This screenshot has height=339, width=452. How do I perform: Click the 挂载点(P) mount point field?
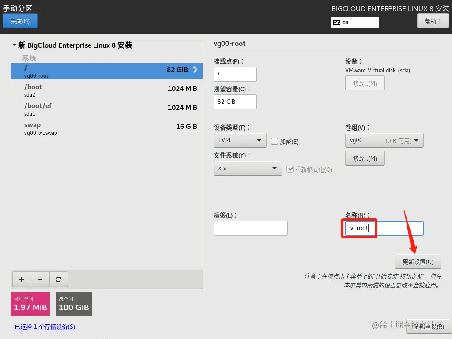coord(235,74)
